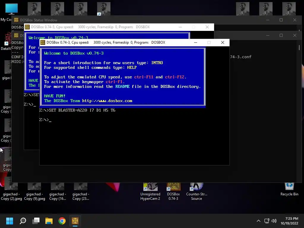
Task: Select the DOSBox 0.74-3 desktop shortcut
Action: coord(173,191)
